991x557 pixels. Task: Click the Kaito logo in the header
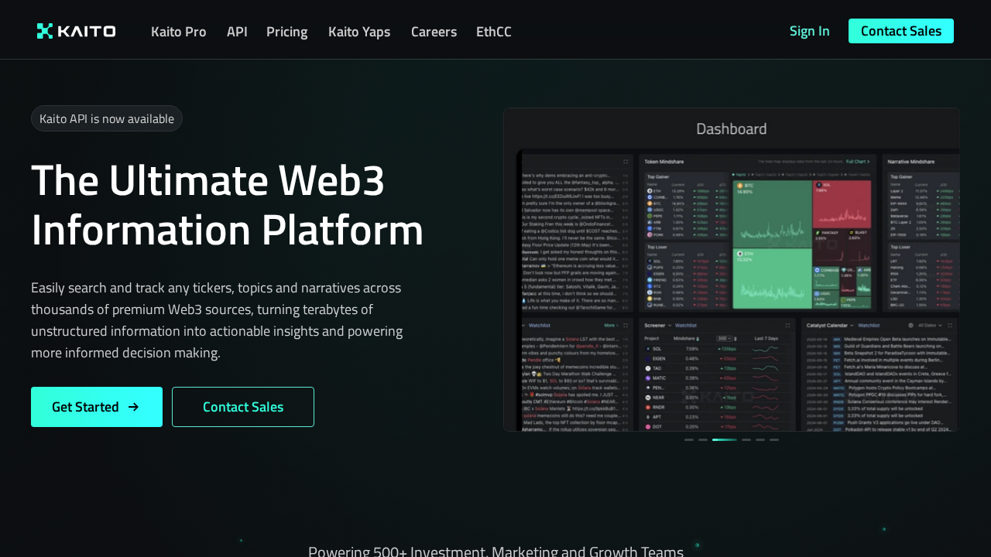[76, 31]
